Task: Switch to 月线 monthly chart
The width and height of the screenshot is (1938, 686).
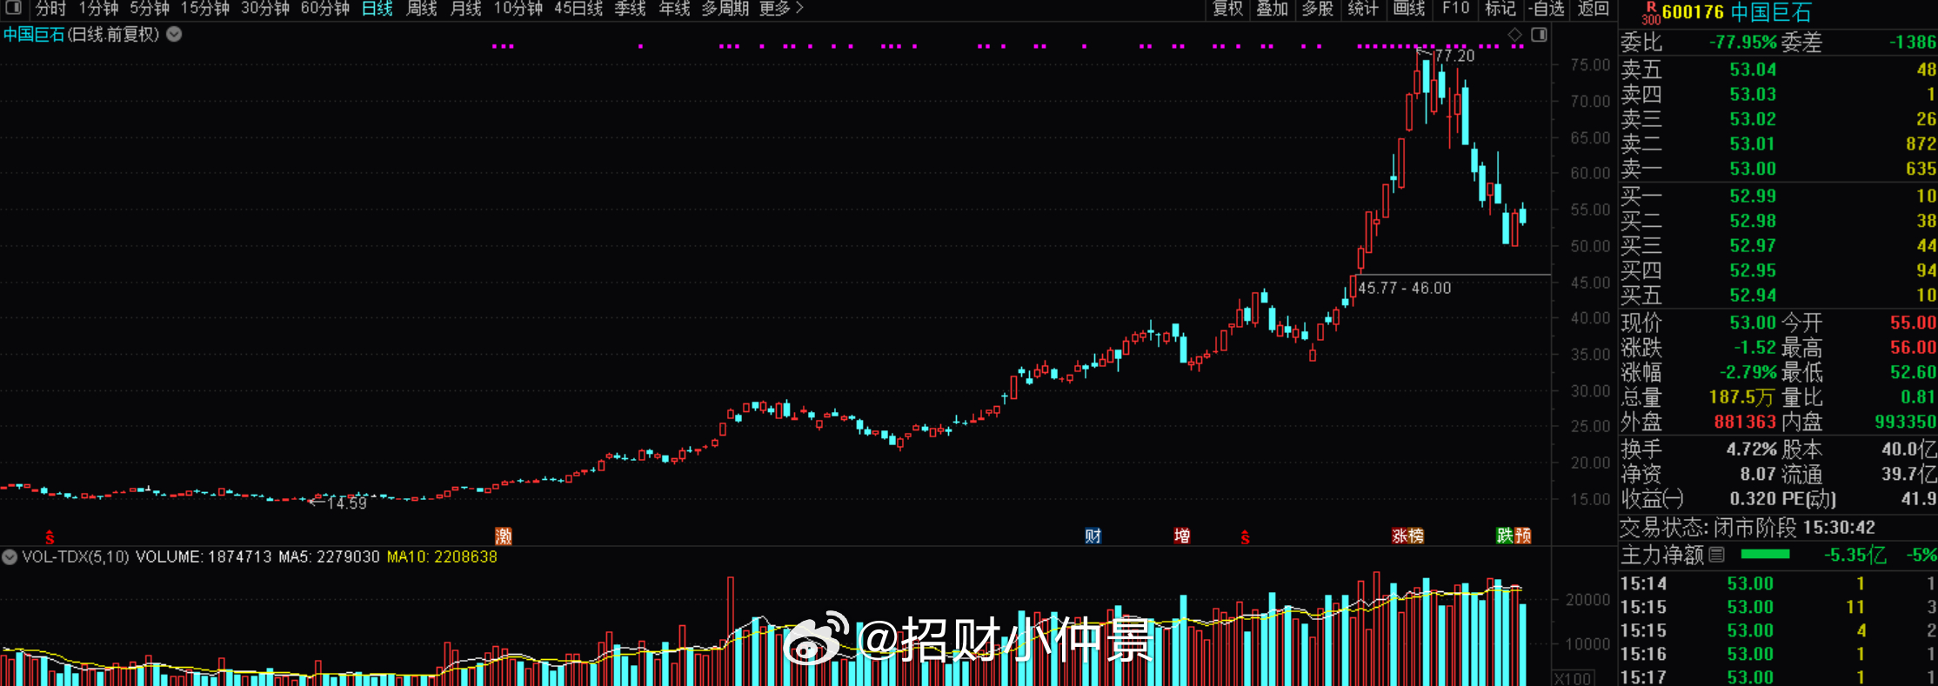Action: (x=466, y=9)
